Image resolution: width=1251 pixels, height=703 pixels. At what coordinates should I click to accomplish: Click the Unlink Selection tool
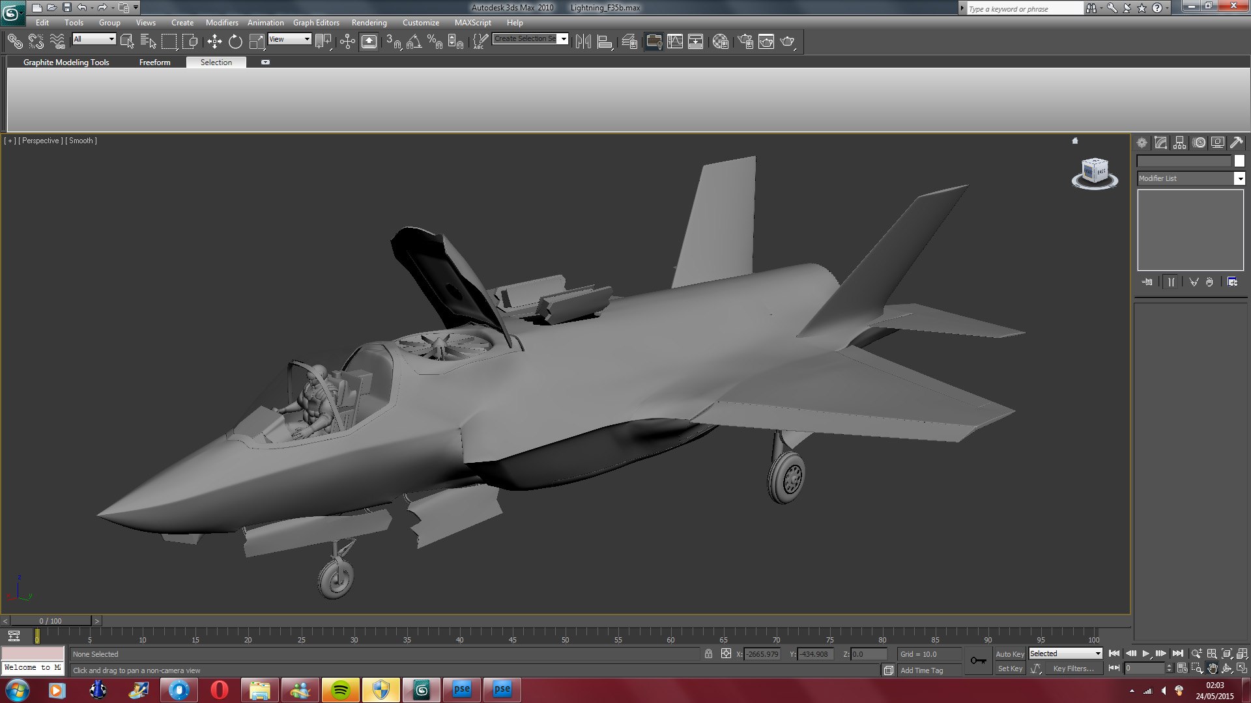[36, 42]
